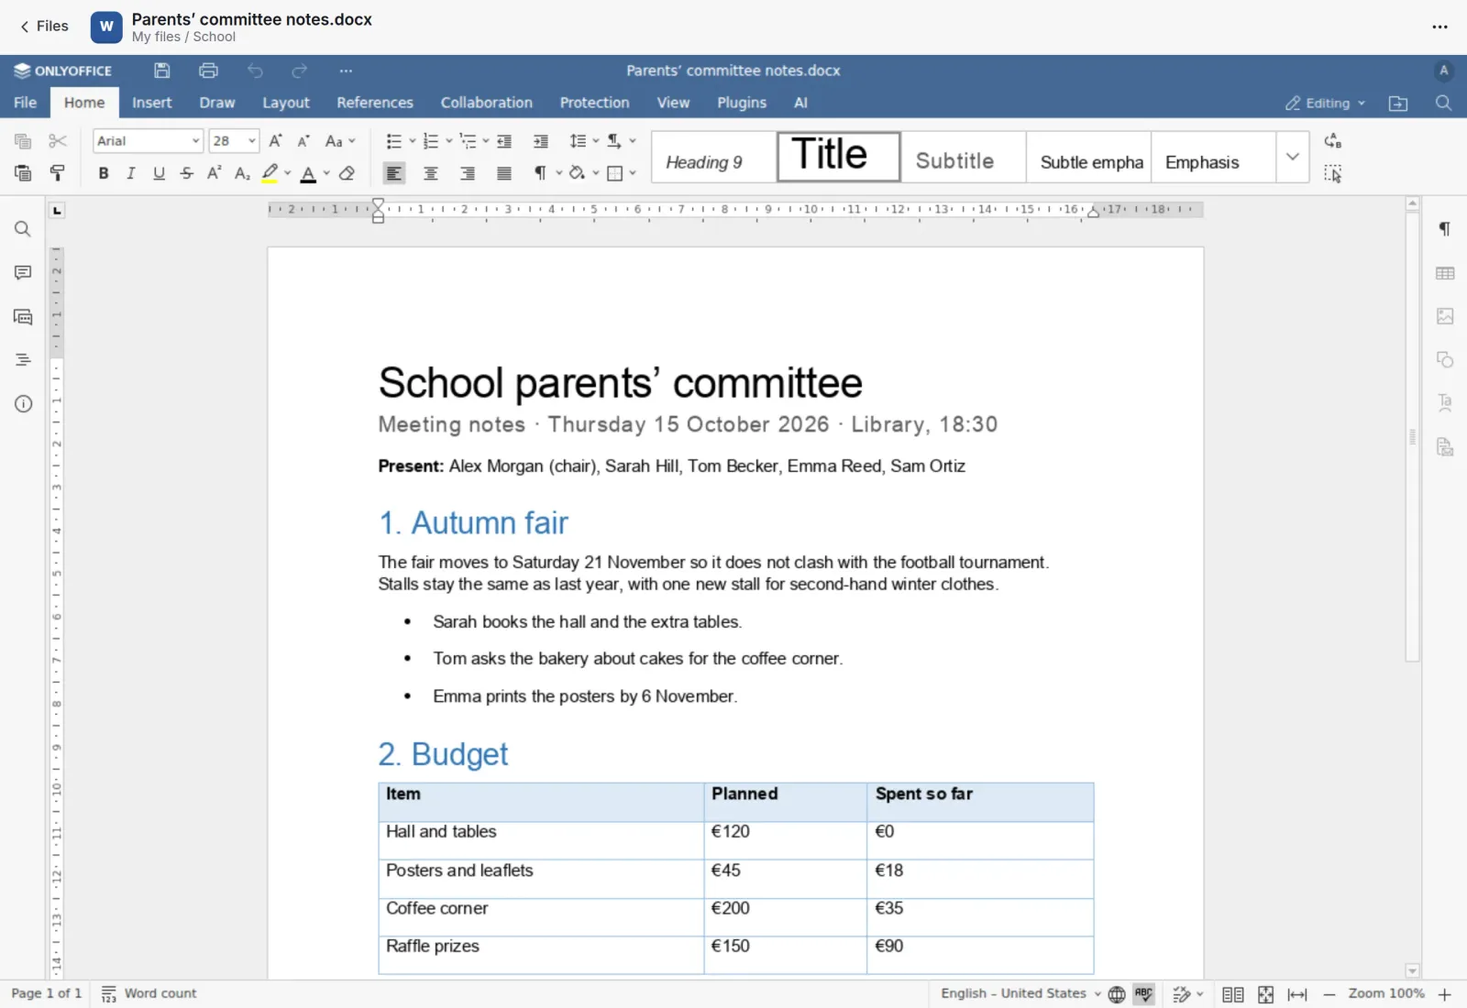Open the Editing mode dropdown
The image size is (1467, 1008).
pyautogui.click(x=1325, y=104)
